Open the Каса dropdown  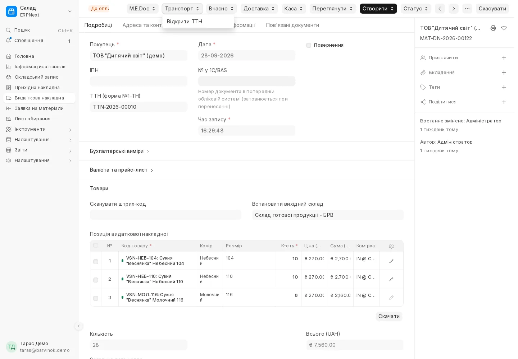[294, 9]
